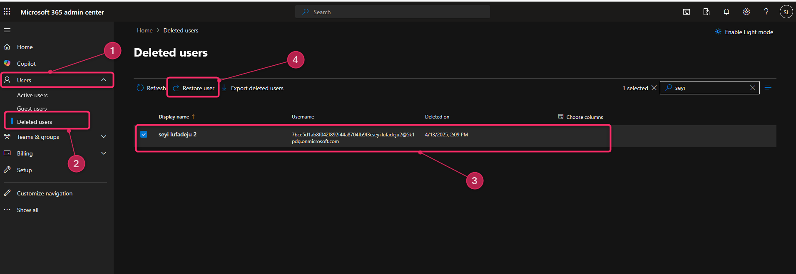This screenshot has width=796, height=274.
Task: Click the Users person icon in the sidebar
Action: coord(7,80)
